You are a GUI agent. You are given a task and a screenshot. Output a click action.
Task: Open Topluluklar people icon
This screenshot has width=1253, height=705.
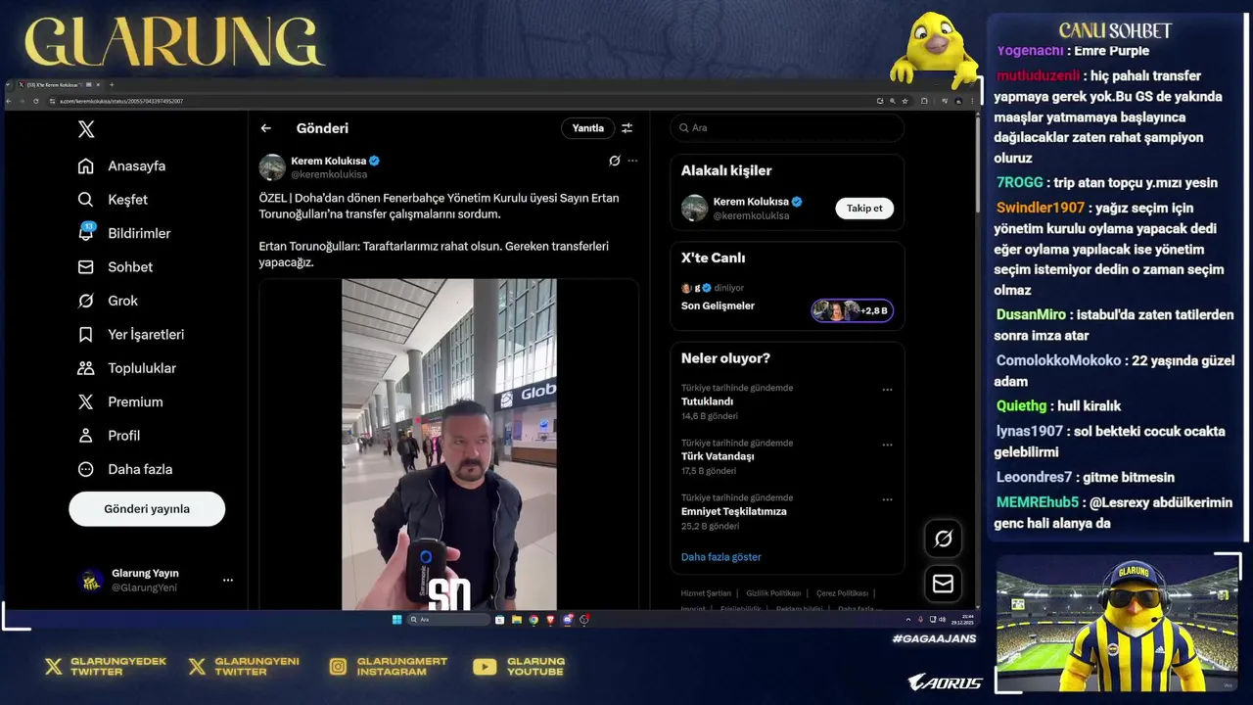coord(86,368)
